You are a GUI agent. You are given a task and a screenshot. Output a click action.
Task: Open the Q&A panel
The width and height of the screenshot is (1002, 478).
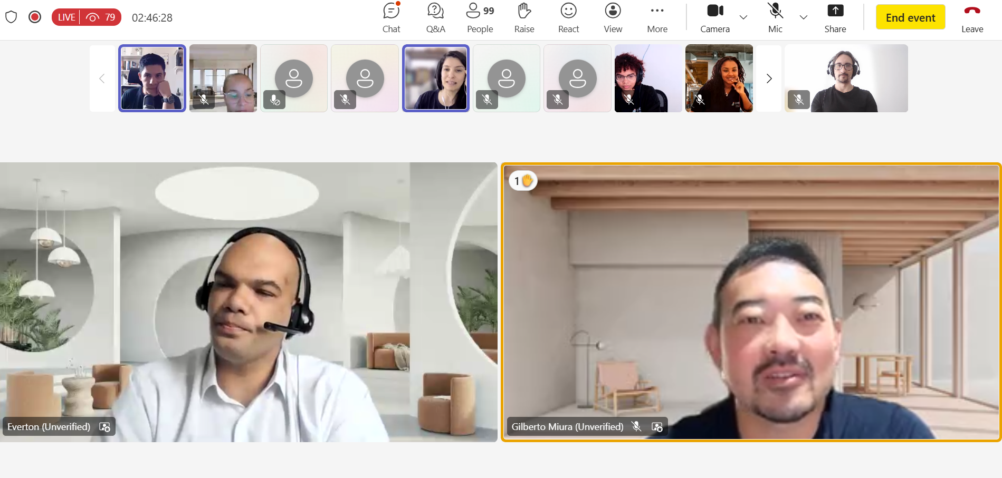(x=435, y=17)
